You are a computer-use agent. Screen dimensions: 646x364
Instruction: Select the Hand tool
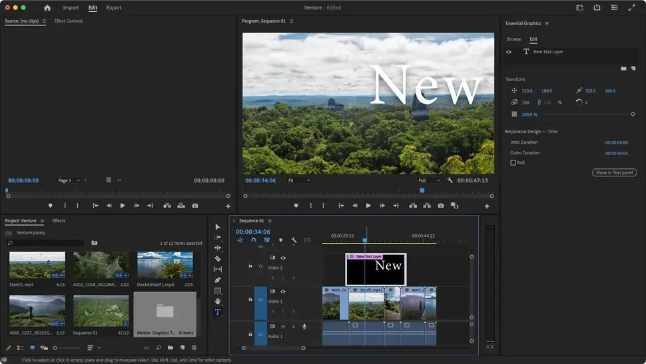[217, 301]
